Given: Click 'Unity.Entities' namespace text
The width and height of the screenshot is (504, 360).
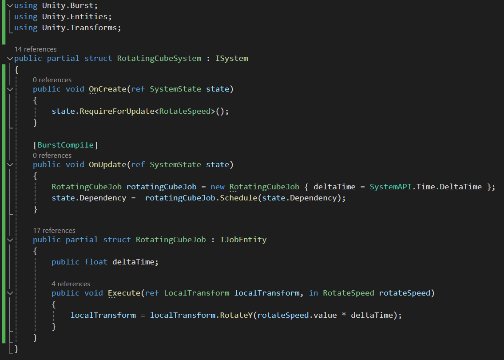Looking at the screenshot, I should tap(75, 16).
